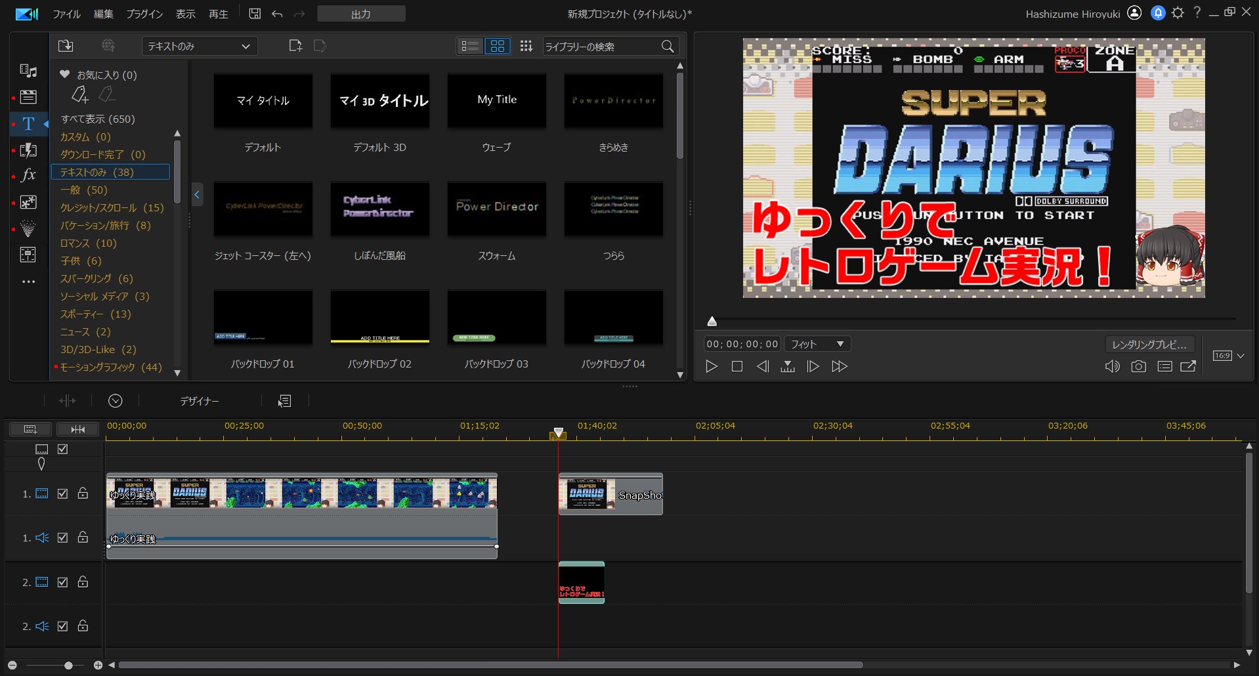Open preferences gear icon
This screenshot has height=676, width=1259.
[1178, 13]
